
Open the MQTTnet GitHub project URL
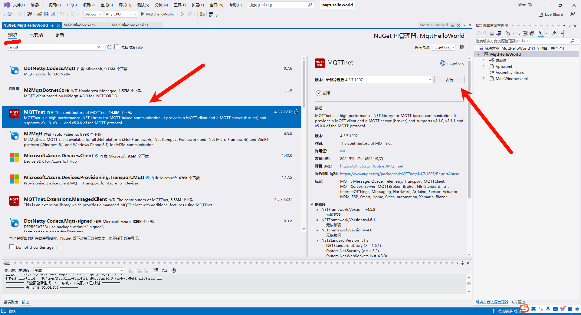click(372, 166)
